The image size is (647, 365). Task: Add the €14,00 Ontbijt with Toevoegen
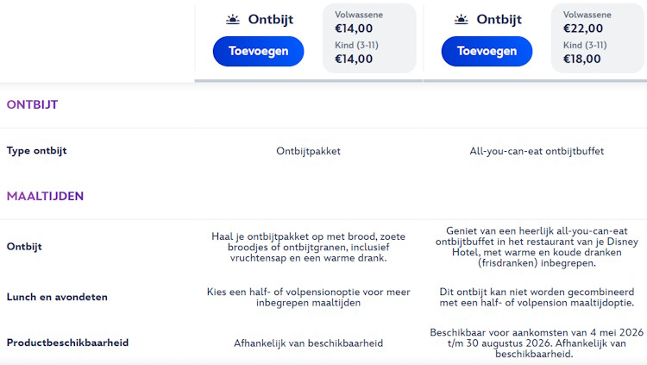click(258, 51)
